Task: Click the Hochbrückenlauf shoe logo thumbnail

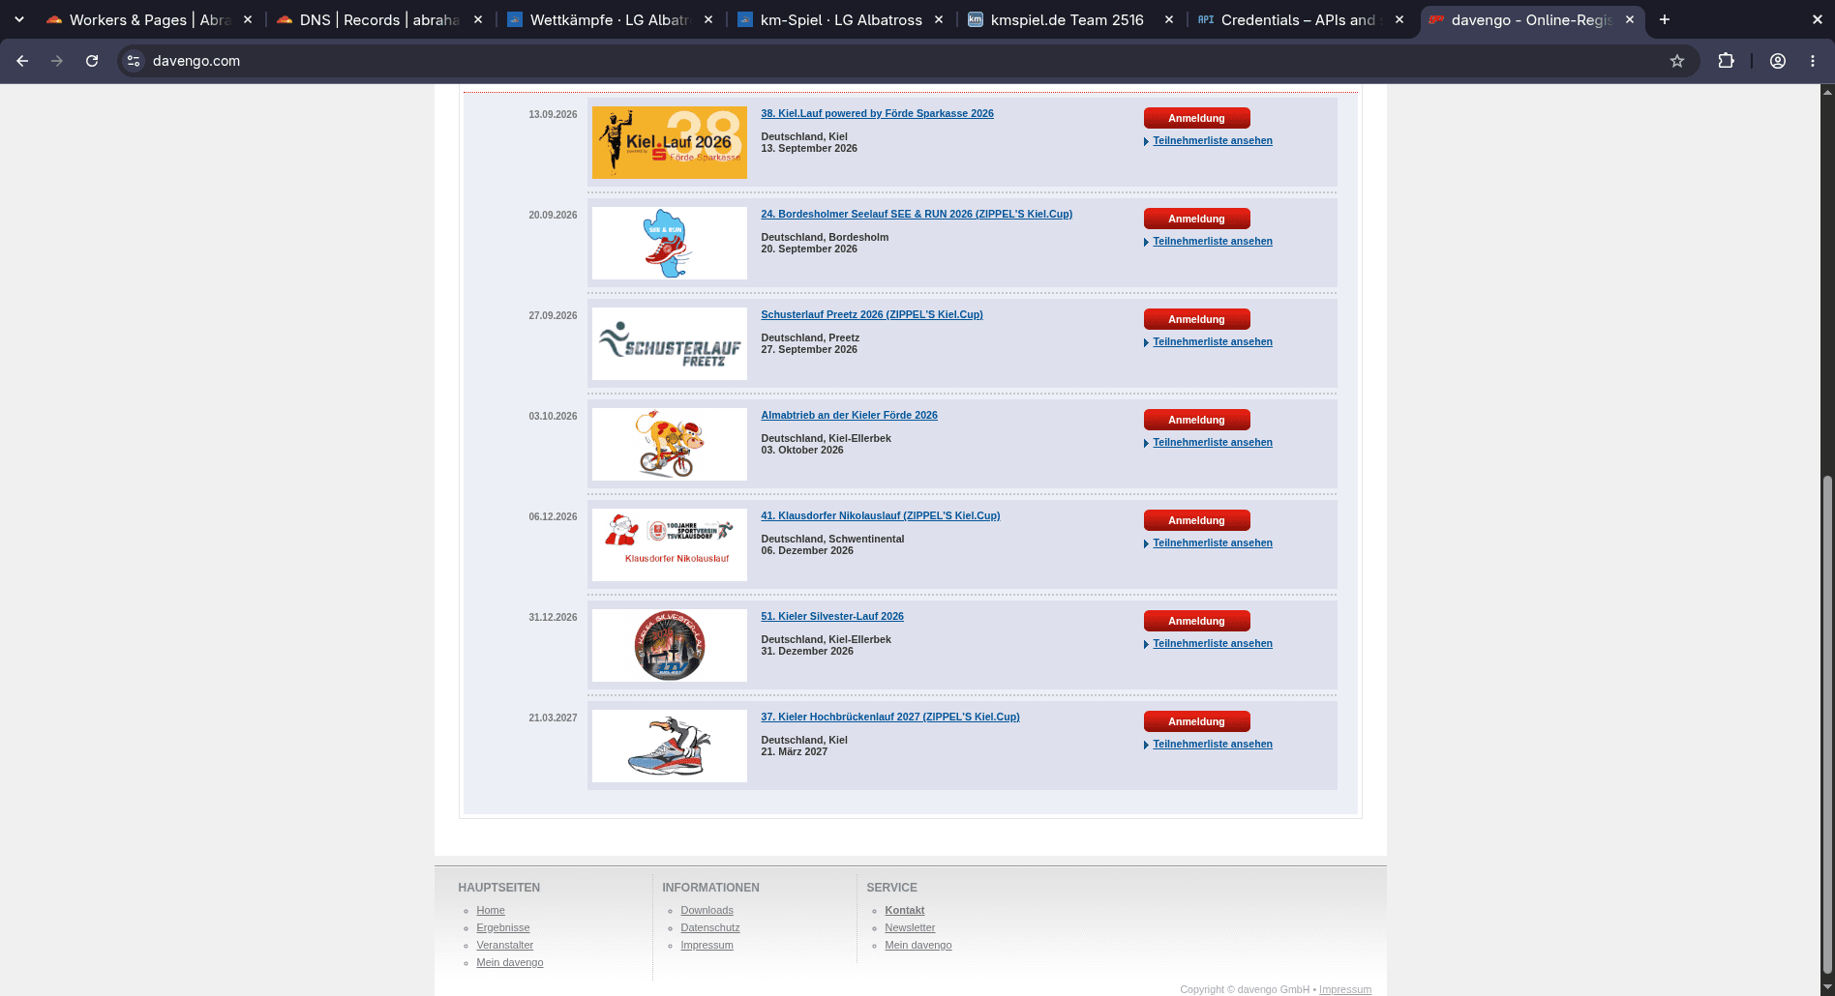Action: pyautogui.click(x=670, y=746)
